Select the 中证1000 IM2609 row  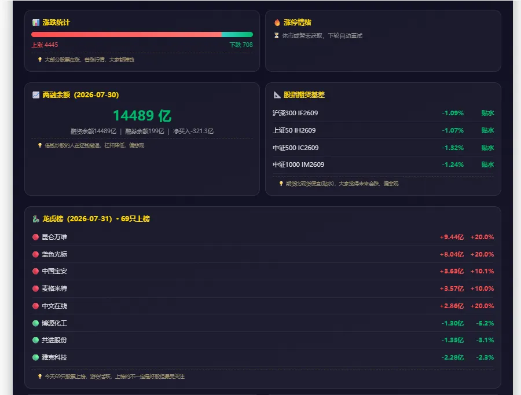(383, 164)
